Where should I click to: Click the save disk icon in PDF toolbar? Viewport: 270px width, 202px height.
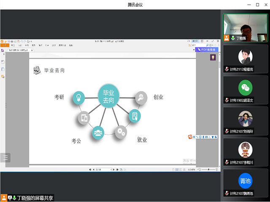(x=8, y=41)
